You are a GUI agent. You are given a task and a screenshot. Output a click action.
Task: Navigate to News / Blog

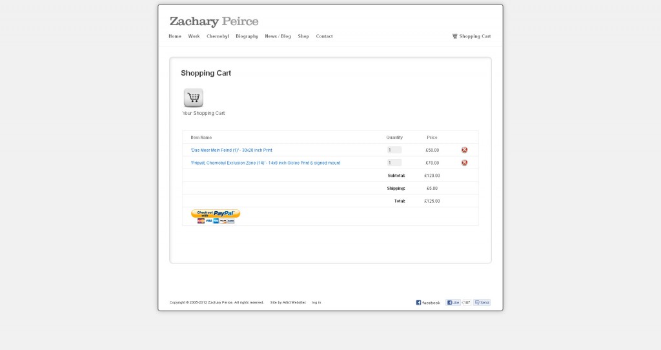pos(278,36)
